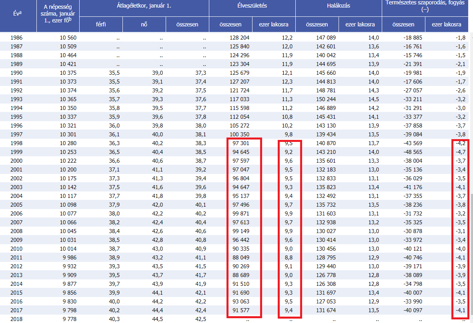This screenshot has width=473, height=323.
Task: Click deaths value 150 244
Action: tap(326, 99)
